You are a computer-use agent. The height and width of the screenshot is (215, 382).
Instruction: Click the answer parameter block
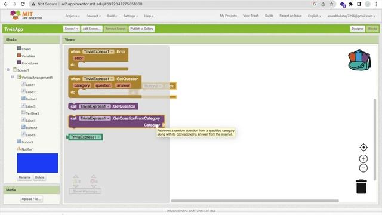click(123, 85)
